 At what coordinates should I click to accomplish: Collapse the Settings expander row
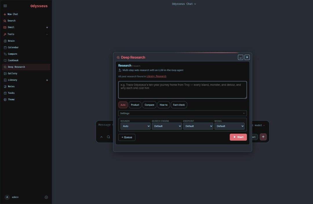(x=183, y=113)
